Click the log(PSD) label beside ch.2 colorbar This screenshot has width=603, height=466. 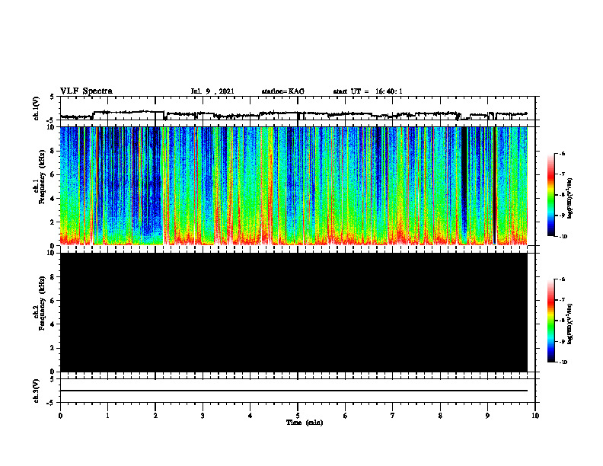(x=569, y=324)
